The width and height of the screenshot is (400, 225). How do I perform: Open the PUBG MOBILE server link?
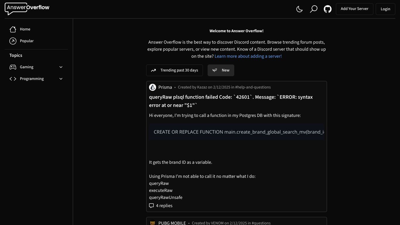point(172,223)
